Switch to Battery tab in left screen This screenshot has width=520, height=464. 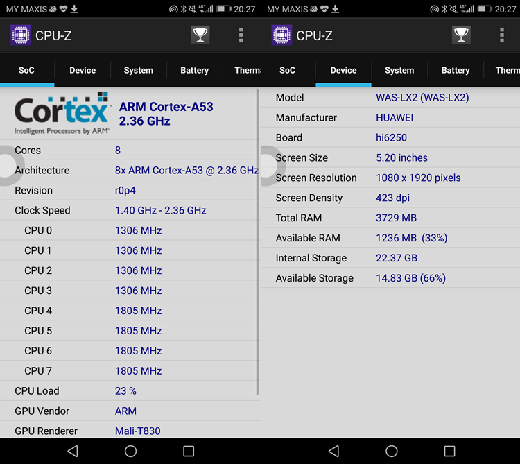(x=194, y=70)
